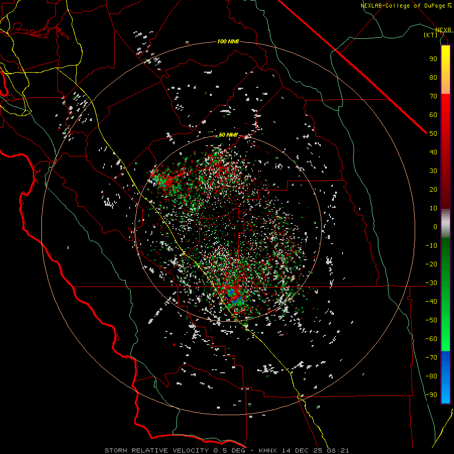Click the 08:21 timestamp
The width and height of the screenshot is (454, 454).
pos(338,450)
